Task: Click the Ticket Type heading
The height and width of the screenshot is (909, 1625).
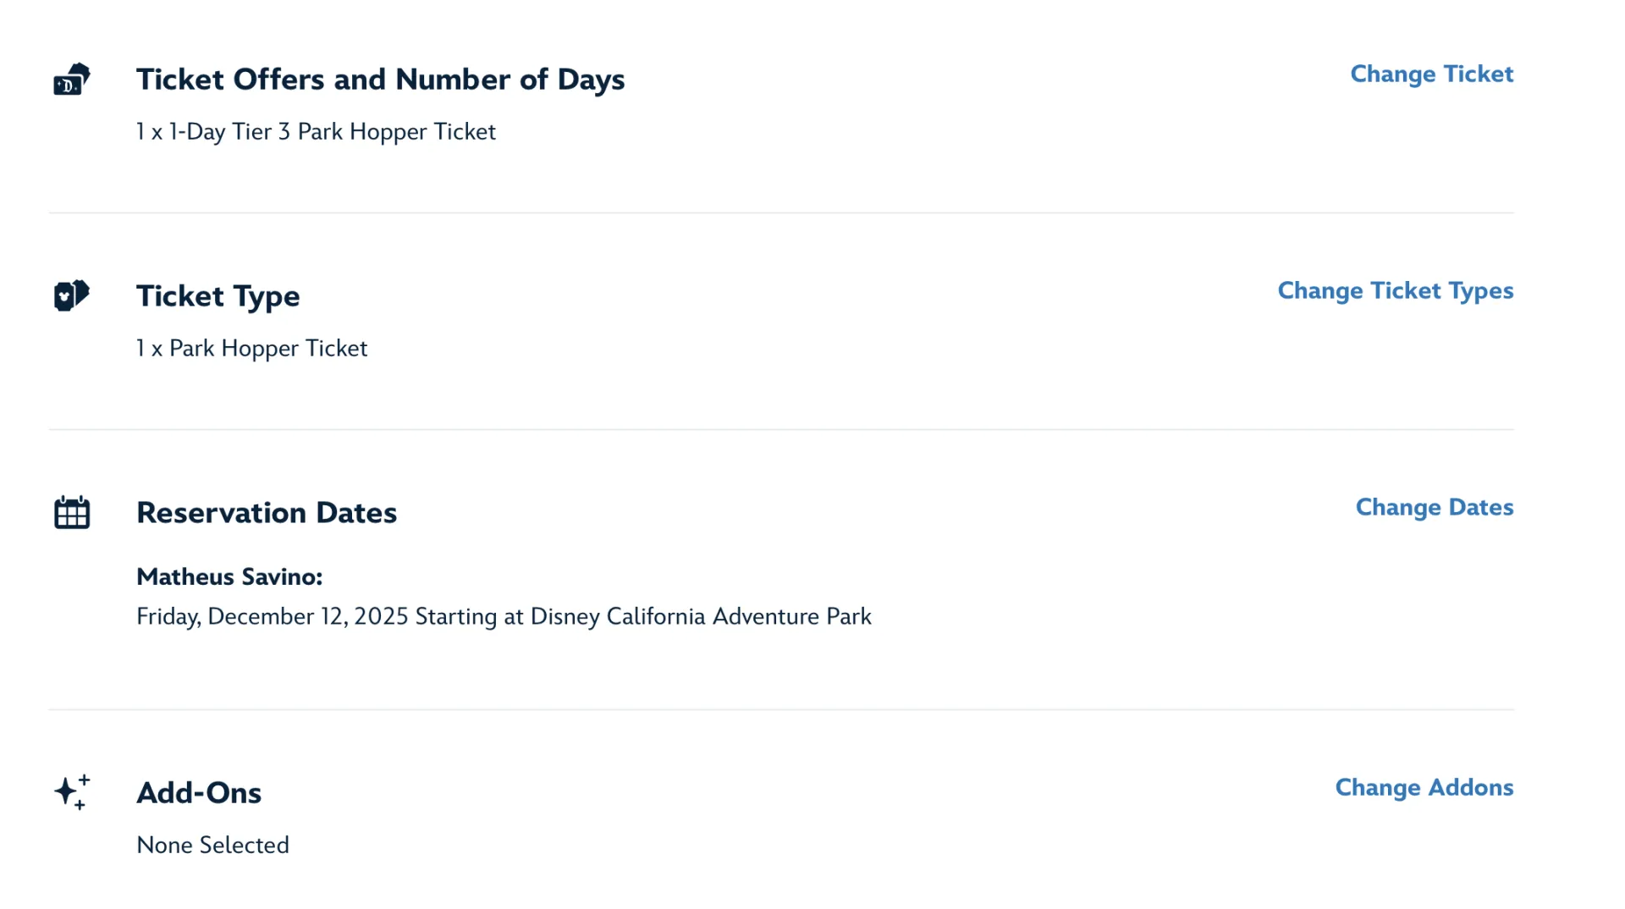Action: point(218,296)
